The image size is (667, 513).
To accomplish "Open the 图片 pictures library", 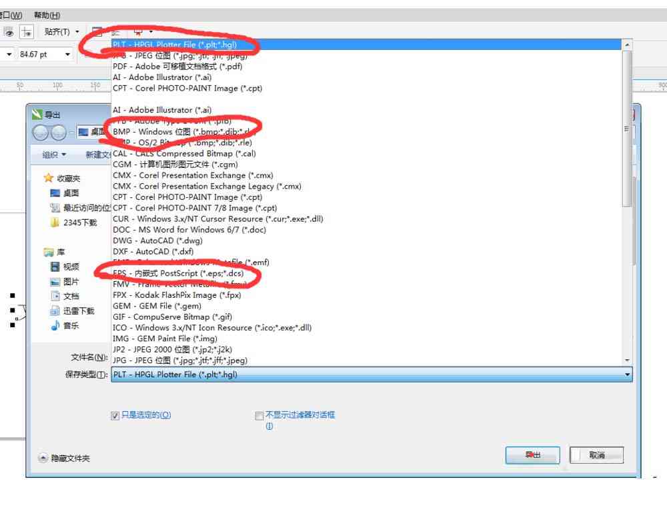I will point(71,282).
